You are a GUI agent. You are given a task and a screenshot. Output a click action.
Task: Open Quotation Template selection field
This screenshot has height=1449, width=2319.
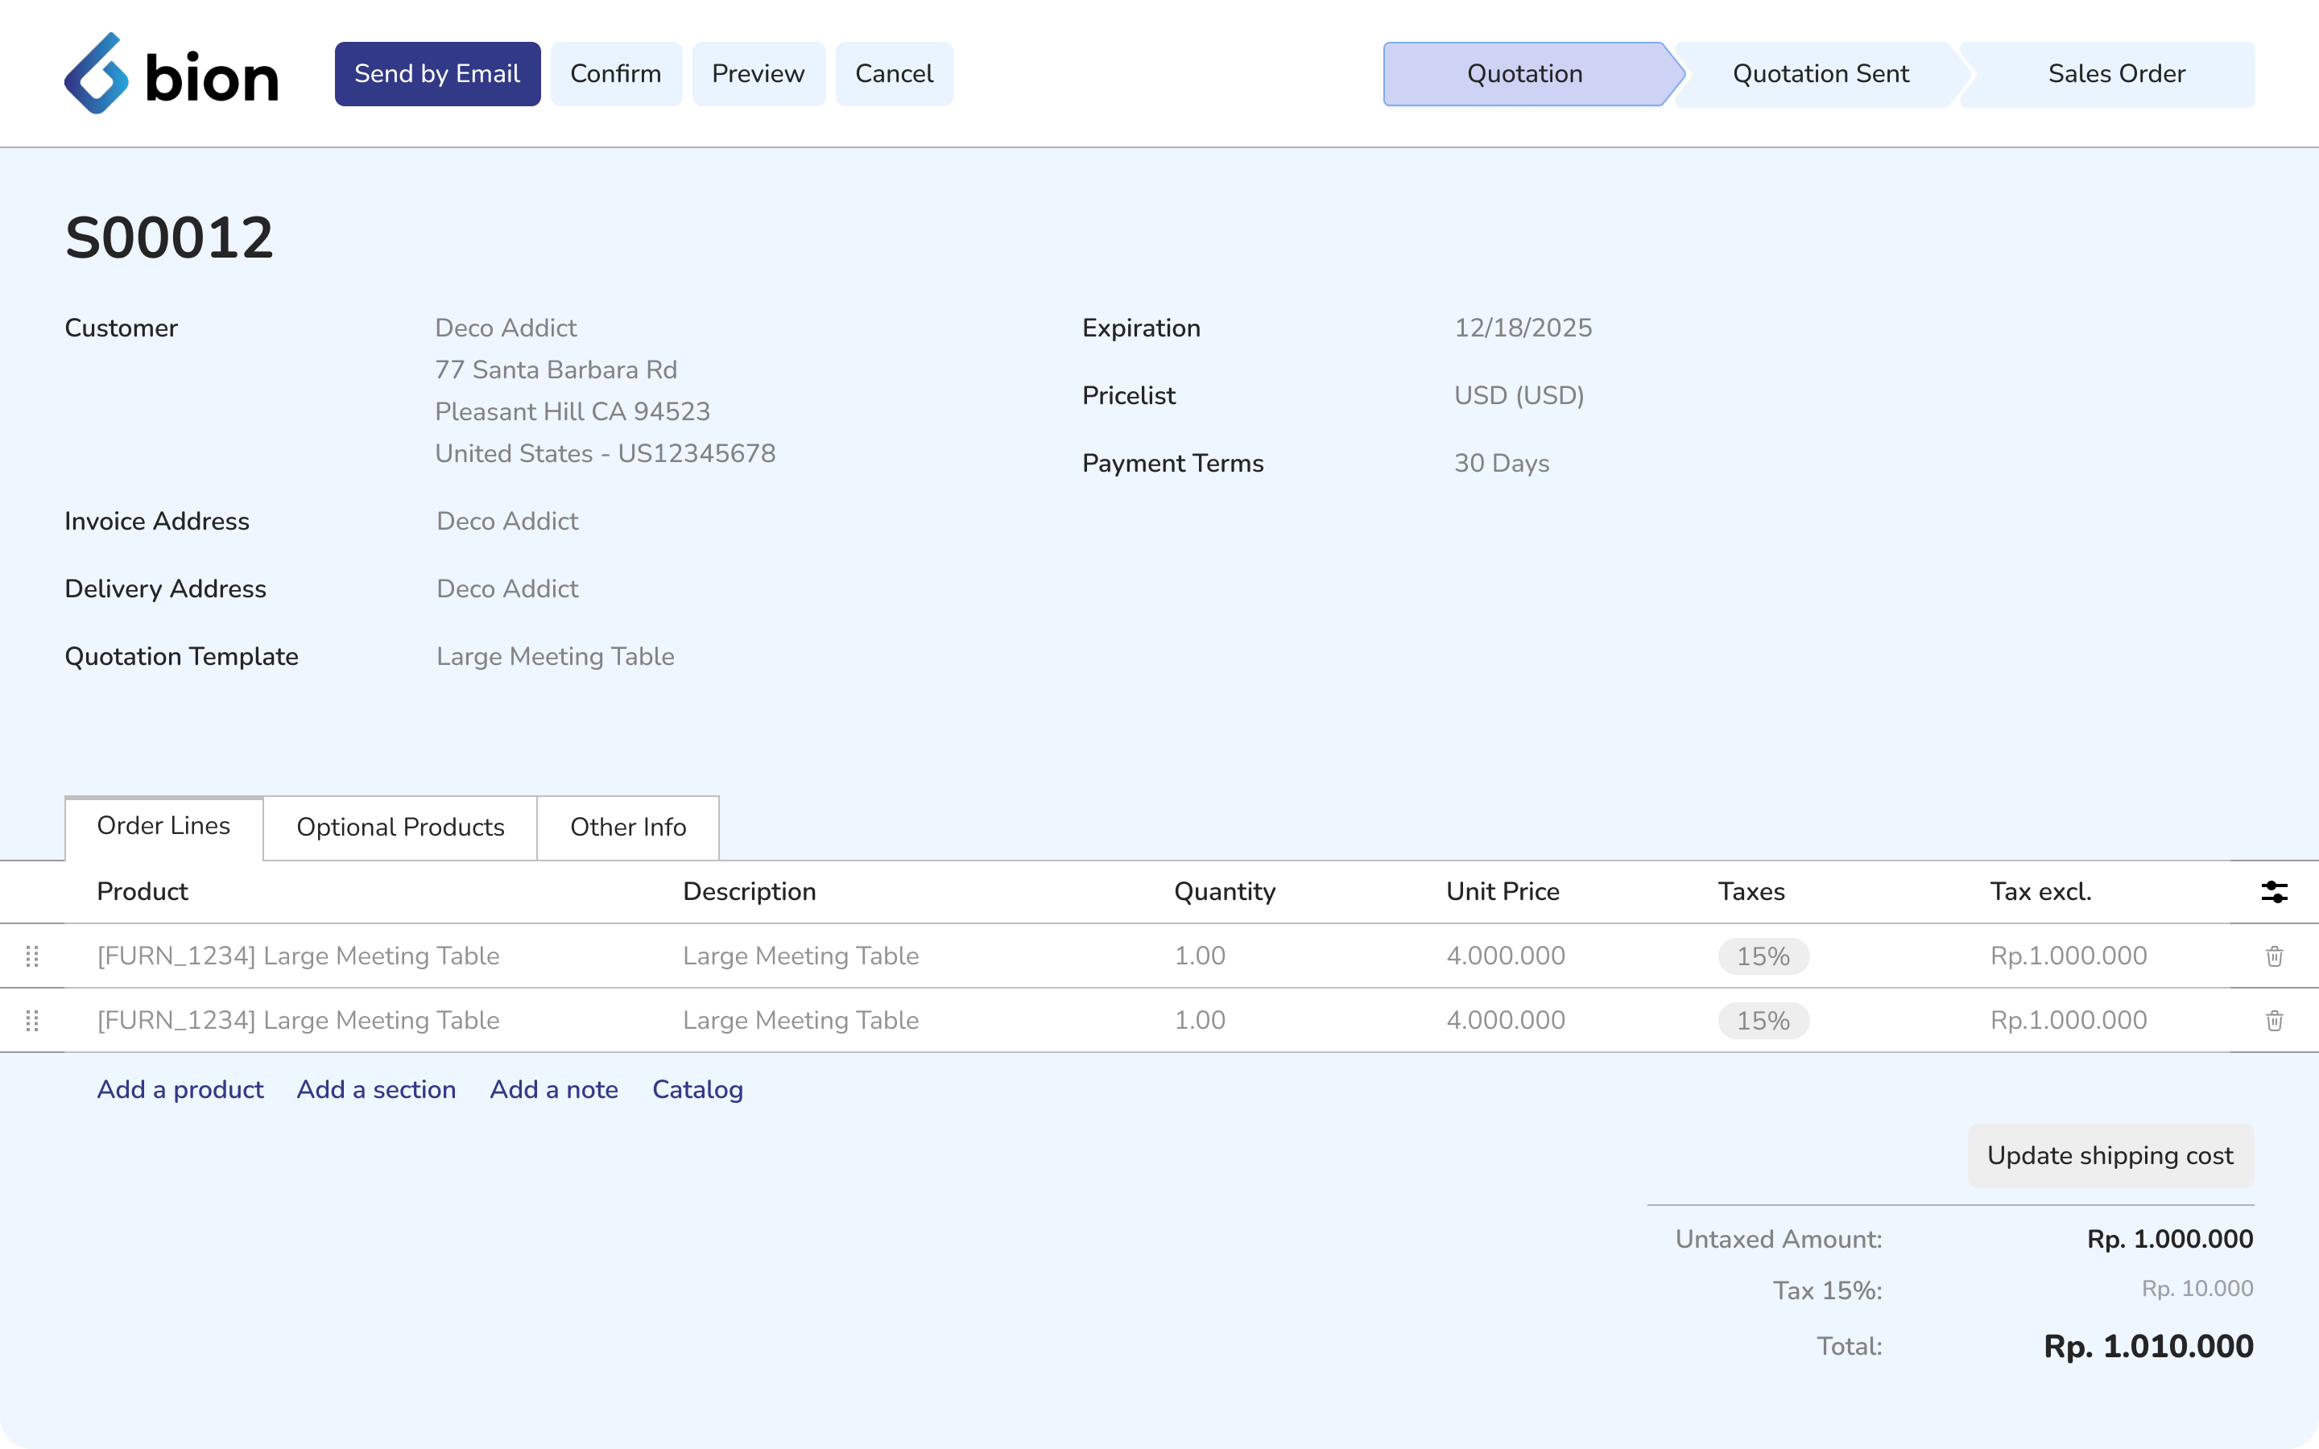point(555,656)
